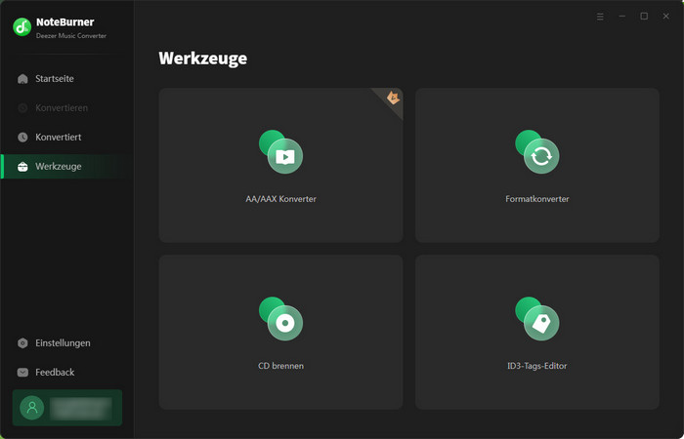684x439 pixels.
Task: Click the Konvertieren sidebar icon
Action: [x=22, y=108]
